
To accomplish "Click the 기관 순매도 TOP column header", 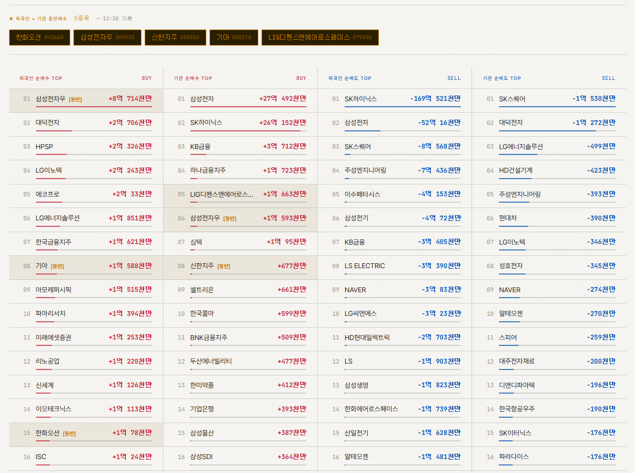I will tap(502, 78).
